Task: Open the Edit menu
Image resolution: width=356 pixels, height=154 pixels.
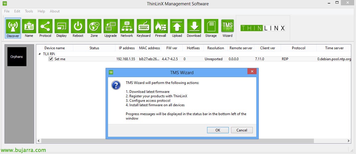Action: point(17,11)
